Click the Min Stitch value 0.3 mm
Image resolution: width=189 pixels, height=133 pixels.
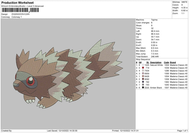point(155,51)
